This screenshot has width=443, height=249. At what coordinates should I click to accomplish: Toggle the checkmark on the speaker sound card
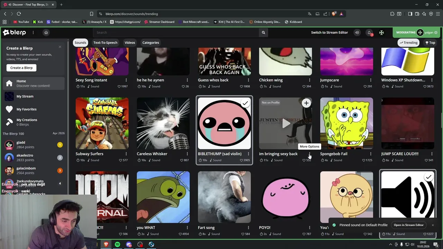click(x=428, y=177)
